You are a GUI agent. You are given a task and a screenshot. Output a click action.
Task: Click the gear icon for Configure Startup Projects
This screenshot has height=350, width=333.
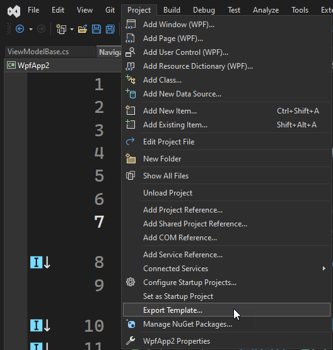(131, 282)
